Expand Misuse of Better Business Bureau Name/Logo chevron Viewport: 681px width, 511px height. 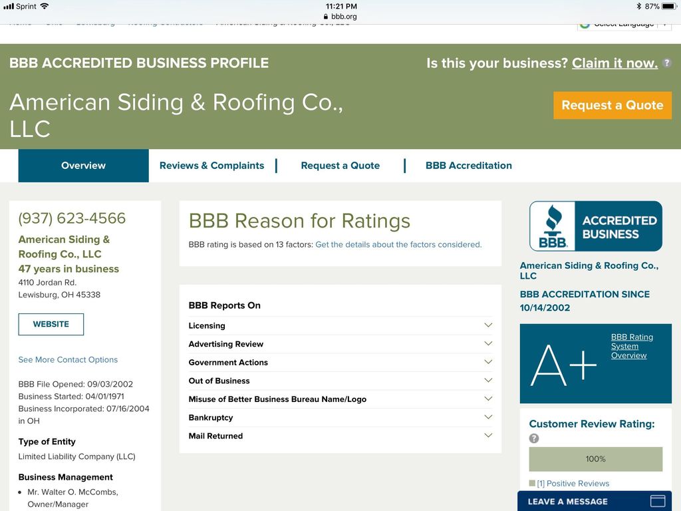click(488, 399)
